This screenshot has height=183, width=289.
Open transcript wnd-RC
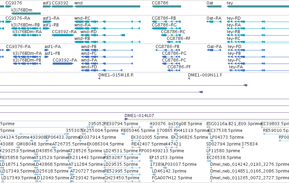point(82,18)
